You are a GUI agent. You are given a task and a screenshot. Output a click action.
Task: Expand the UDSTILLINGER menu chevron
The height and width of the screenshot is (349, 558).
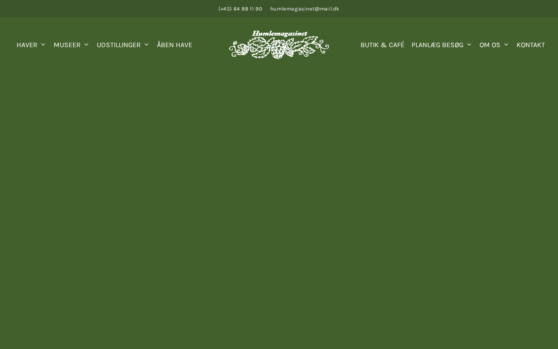[146, 44]
